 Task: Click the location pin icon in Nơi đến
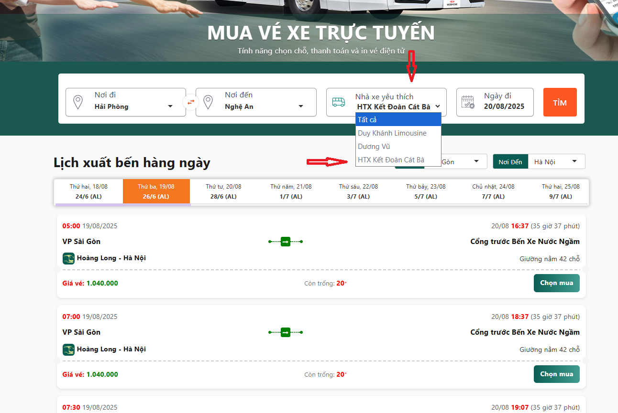tap(208, 102)
